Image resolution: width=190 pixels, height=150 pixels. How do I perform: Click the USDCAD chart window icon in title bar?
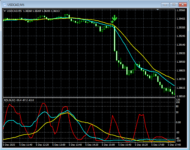point(5,4)
